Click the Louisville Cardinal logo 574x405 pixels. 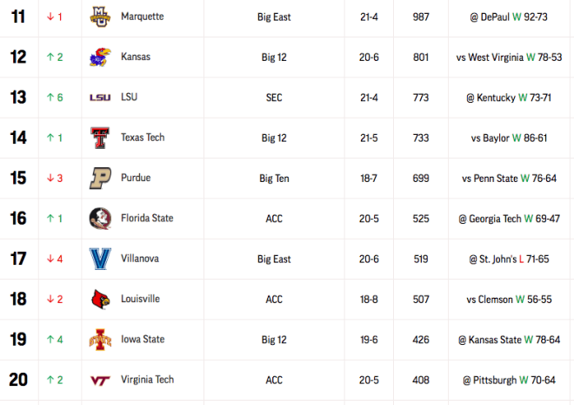(100, 299)
